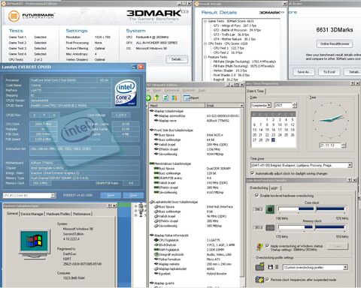Click the time field showing 21:11:13
This screenshot has height=288, width=361.
point(330,145)
